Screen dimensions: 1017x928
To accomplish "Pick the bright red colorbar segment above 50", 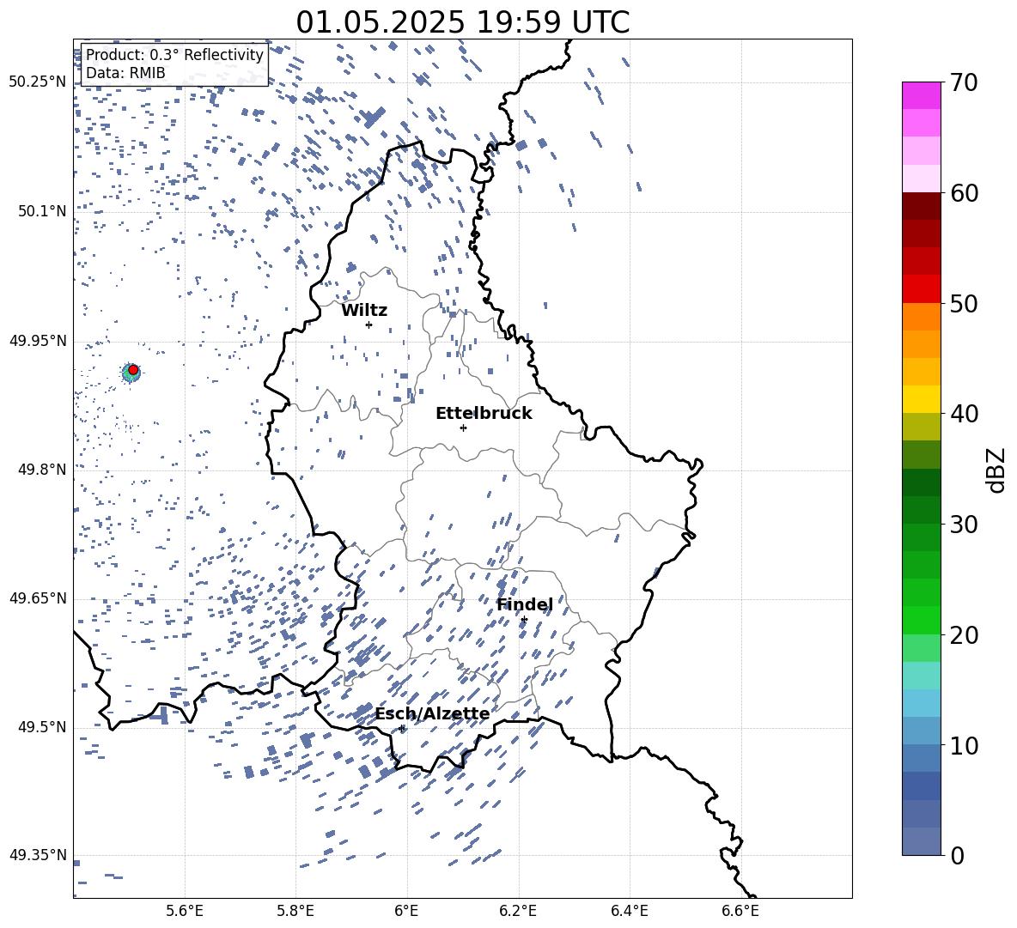I will point(922,289).
